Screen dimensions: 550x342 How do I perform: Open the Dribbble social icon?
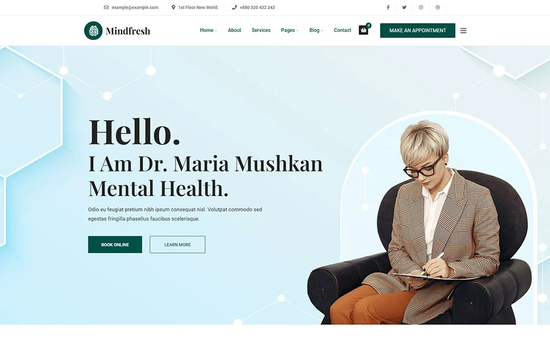click(437, 7)
